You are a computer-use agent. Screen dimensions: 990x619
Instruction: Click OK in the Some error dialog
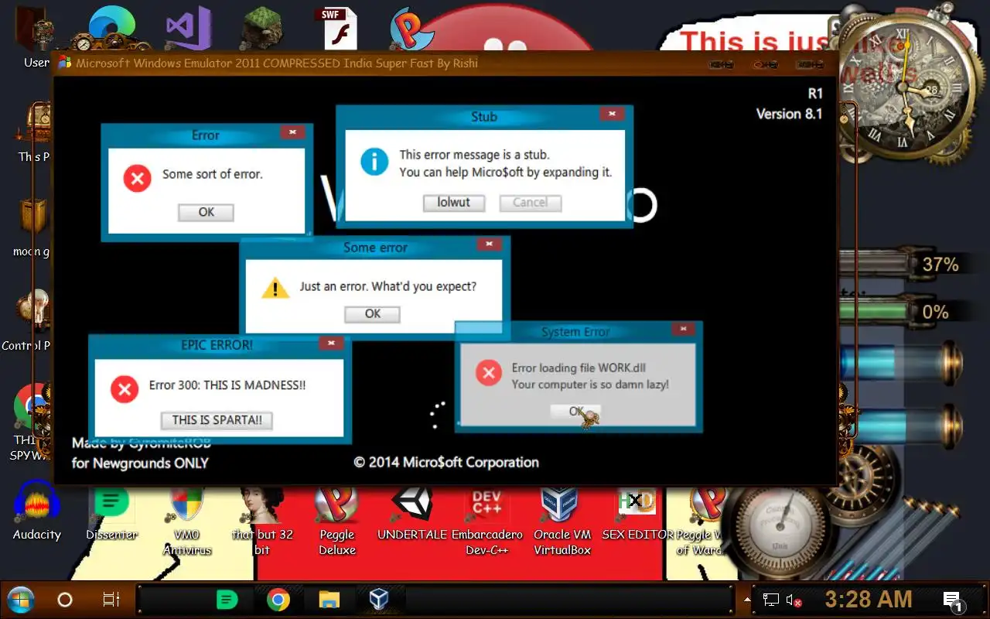[373, 314]
